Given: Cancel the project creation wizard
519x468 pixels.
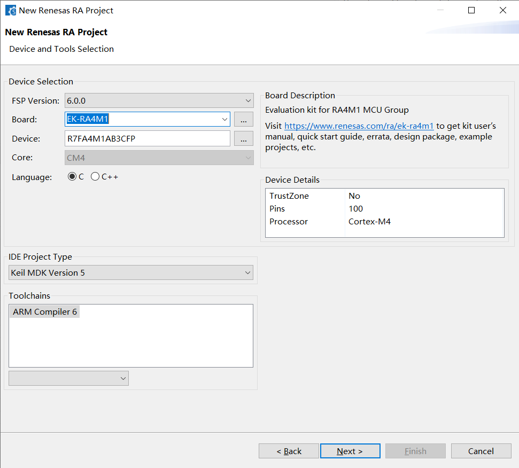Looking at the screenshot, I should click(x=481, y=451).
